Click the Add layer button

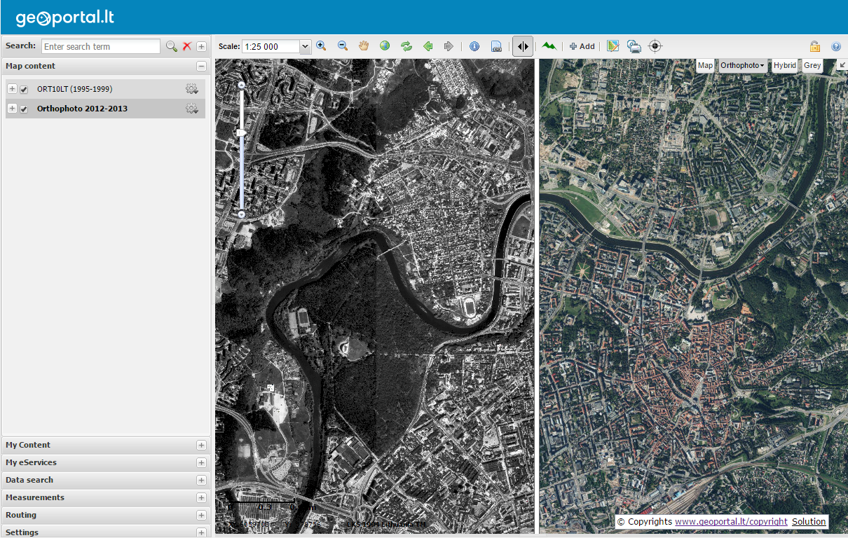[582, 46]
